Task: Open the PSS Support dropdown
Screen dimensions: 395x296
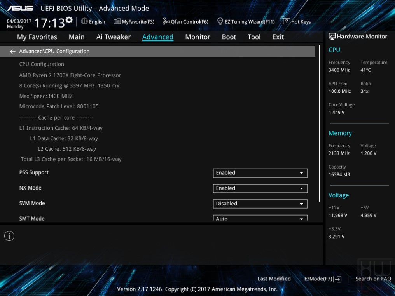Action: (260, 173)
